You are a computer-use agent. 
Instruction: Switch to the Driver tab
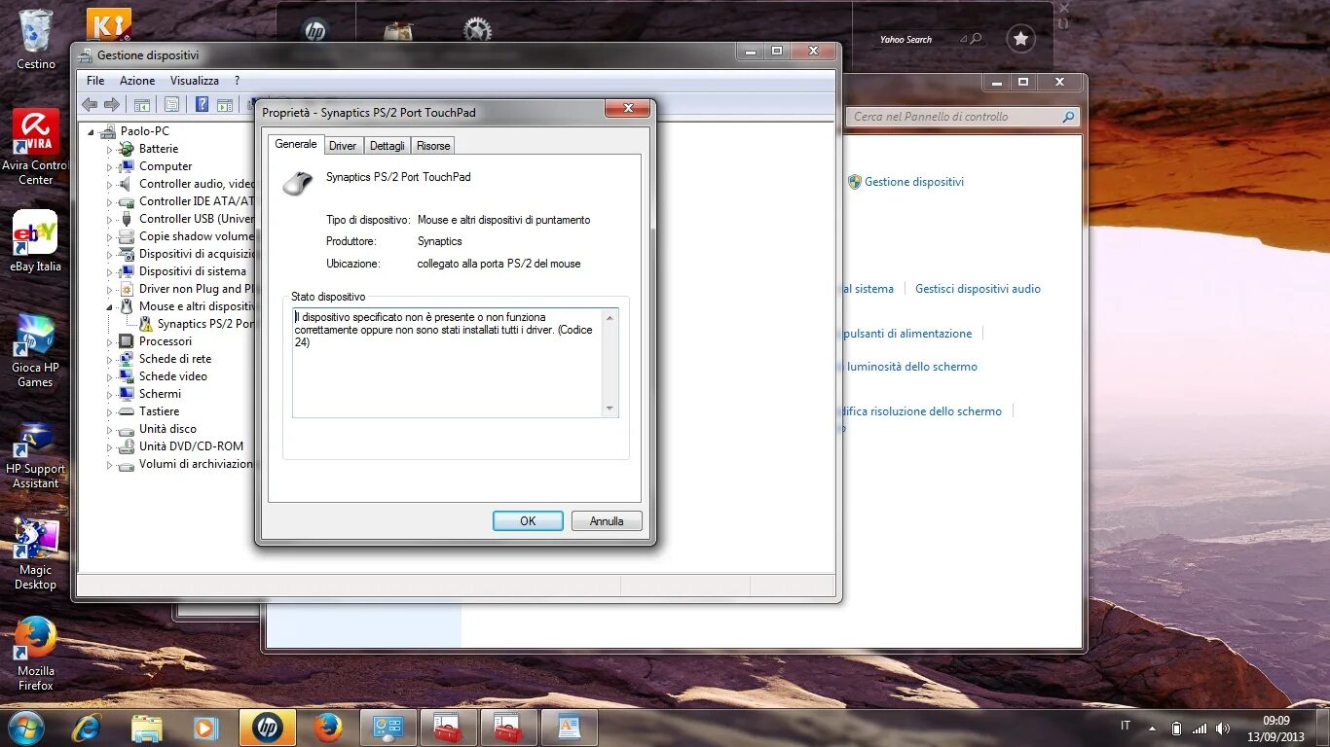click(x=343, y=146)
